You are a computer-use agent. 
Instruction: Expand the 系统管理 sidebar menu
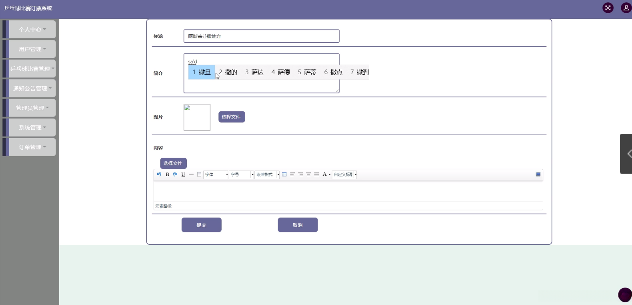point(32,127)
